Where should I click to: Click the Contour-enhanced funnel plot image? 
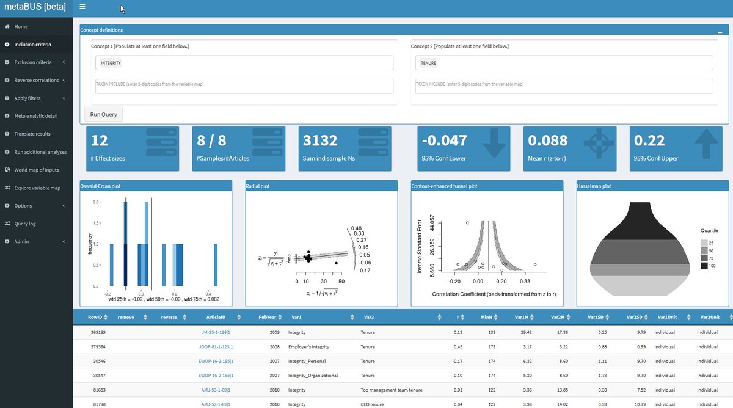point(487,247)
